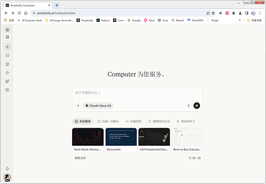Go forward with the browser forward arrow

coord(13,13)
